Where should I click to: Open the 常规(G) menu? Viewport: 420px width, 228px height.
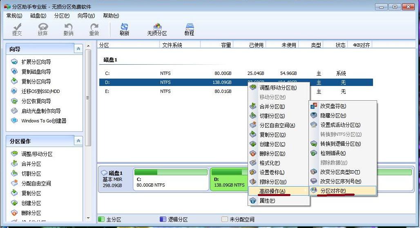click(x=14, y=16)
